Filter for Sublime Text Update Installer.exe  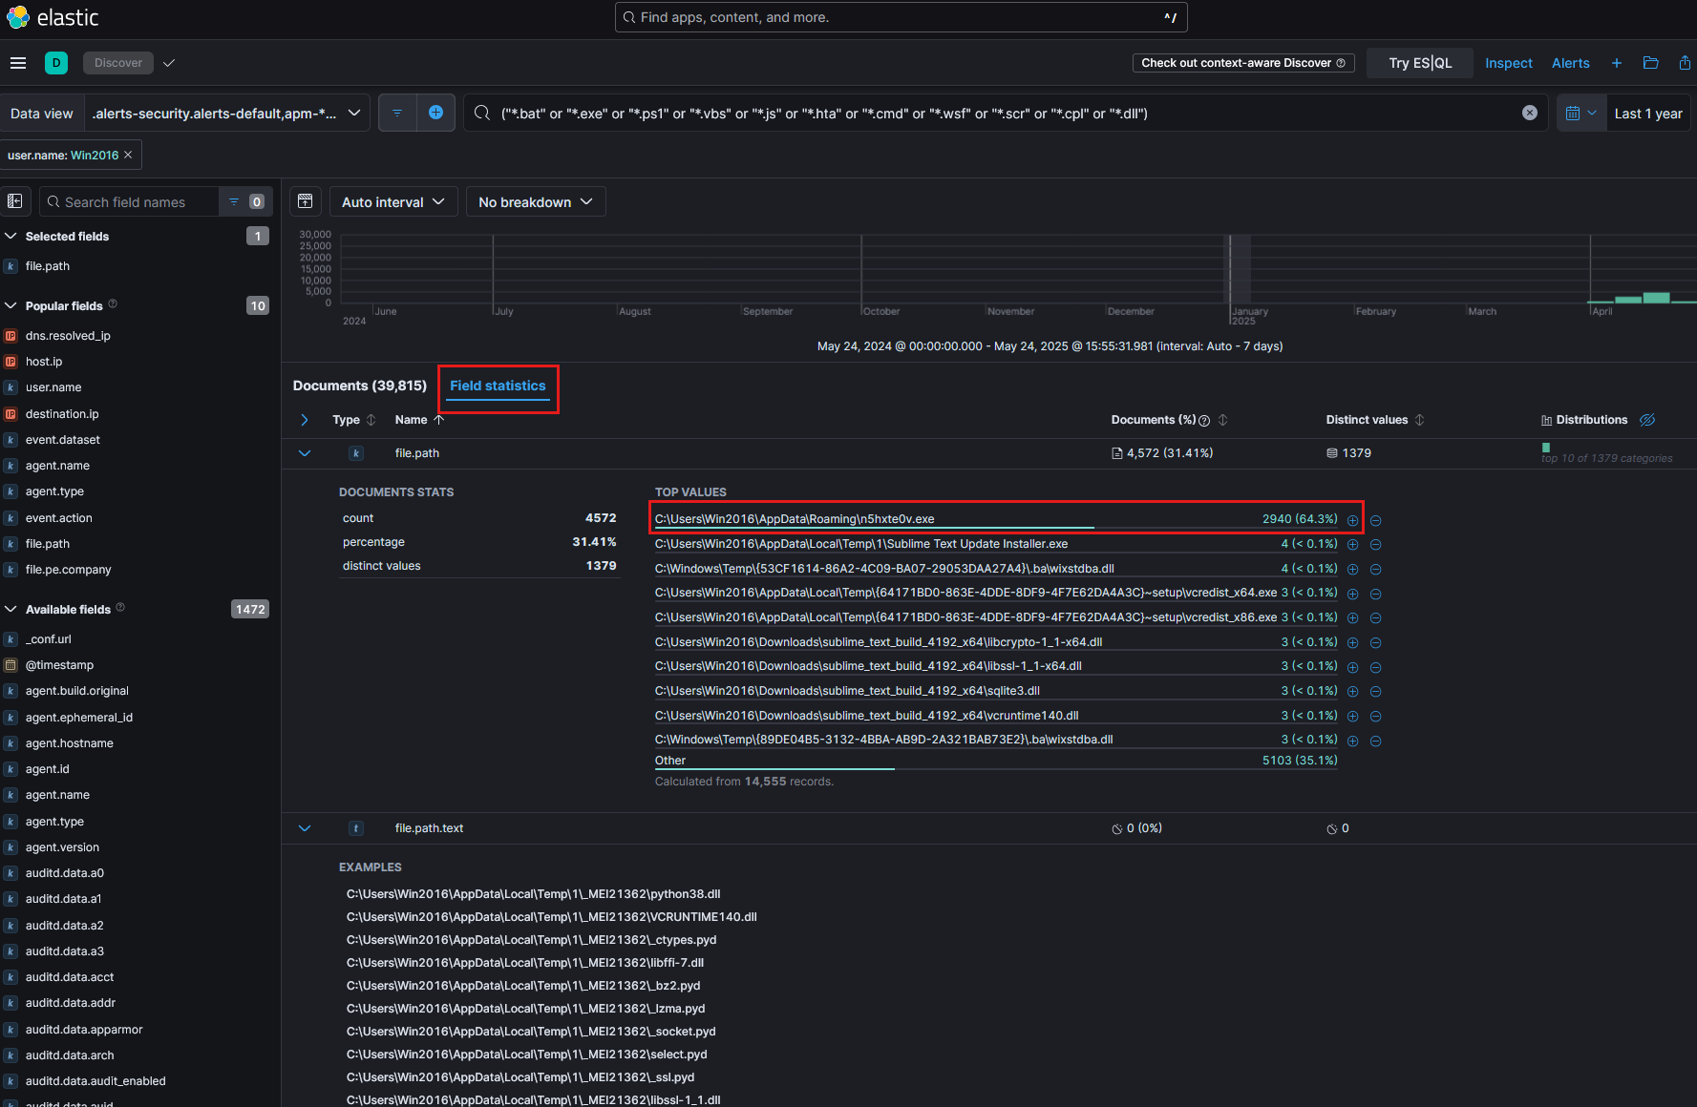pos(1352,544)
